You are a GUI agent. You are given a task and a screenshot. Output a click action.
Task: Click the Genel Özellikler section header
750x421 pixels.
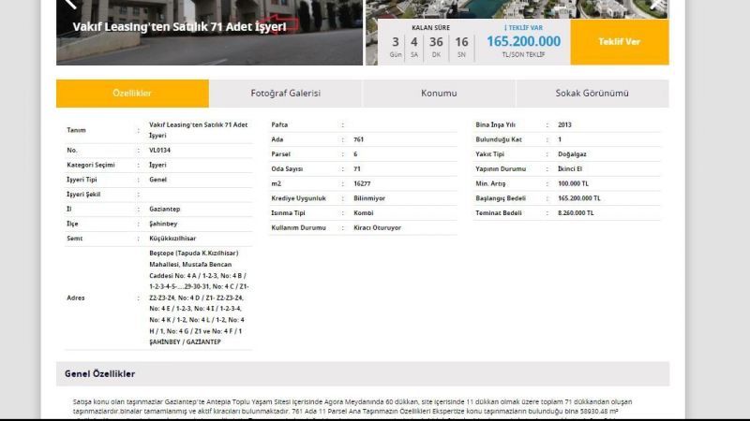(x=100, y=374)
